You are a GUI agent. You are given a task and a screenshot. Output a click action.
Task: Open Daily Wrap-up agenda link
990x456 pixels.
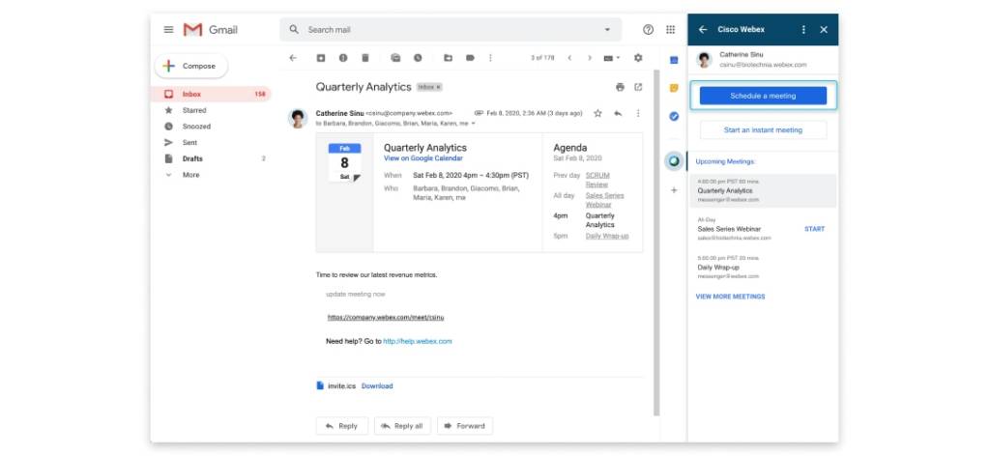click(607, 236)
